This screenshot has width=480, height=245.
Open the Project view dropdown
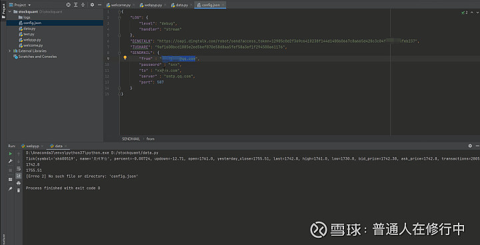(x=20, y=5)
